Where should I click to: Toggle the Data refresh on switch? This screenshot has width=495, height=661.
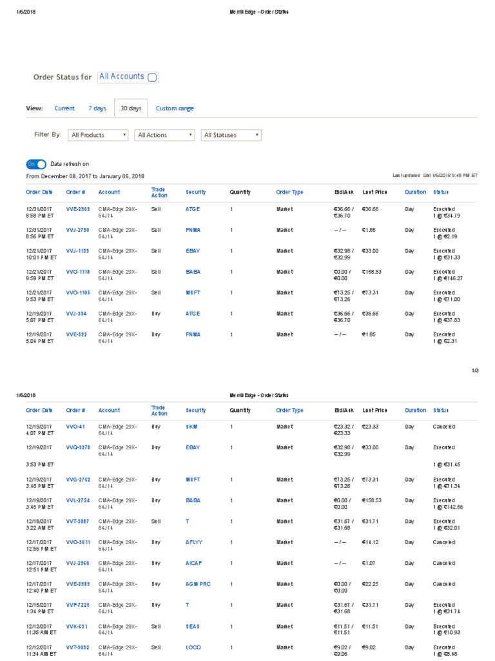[x=36, y=164]
